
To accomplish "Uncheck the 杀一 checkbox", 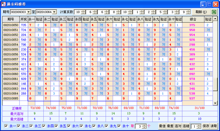I will click(x=6, y=126).
